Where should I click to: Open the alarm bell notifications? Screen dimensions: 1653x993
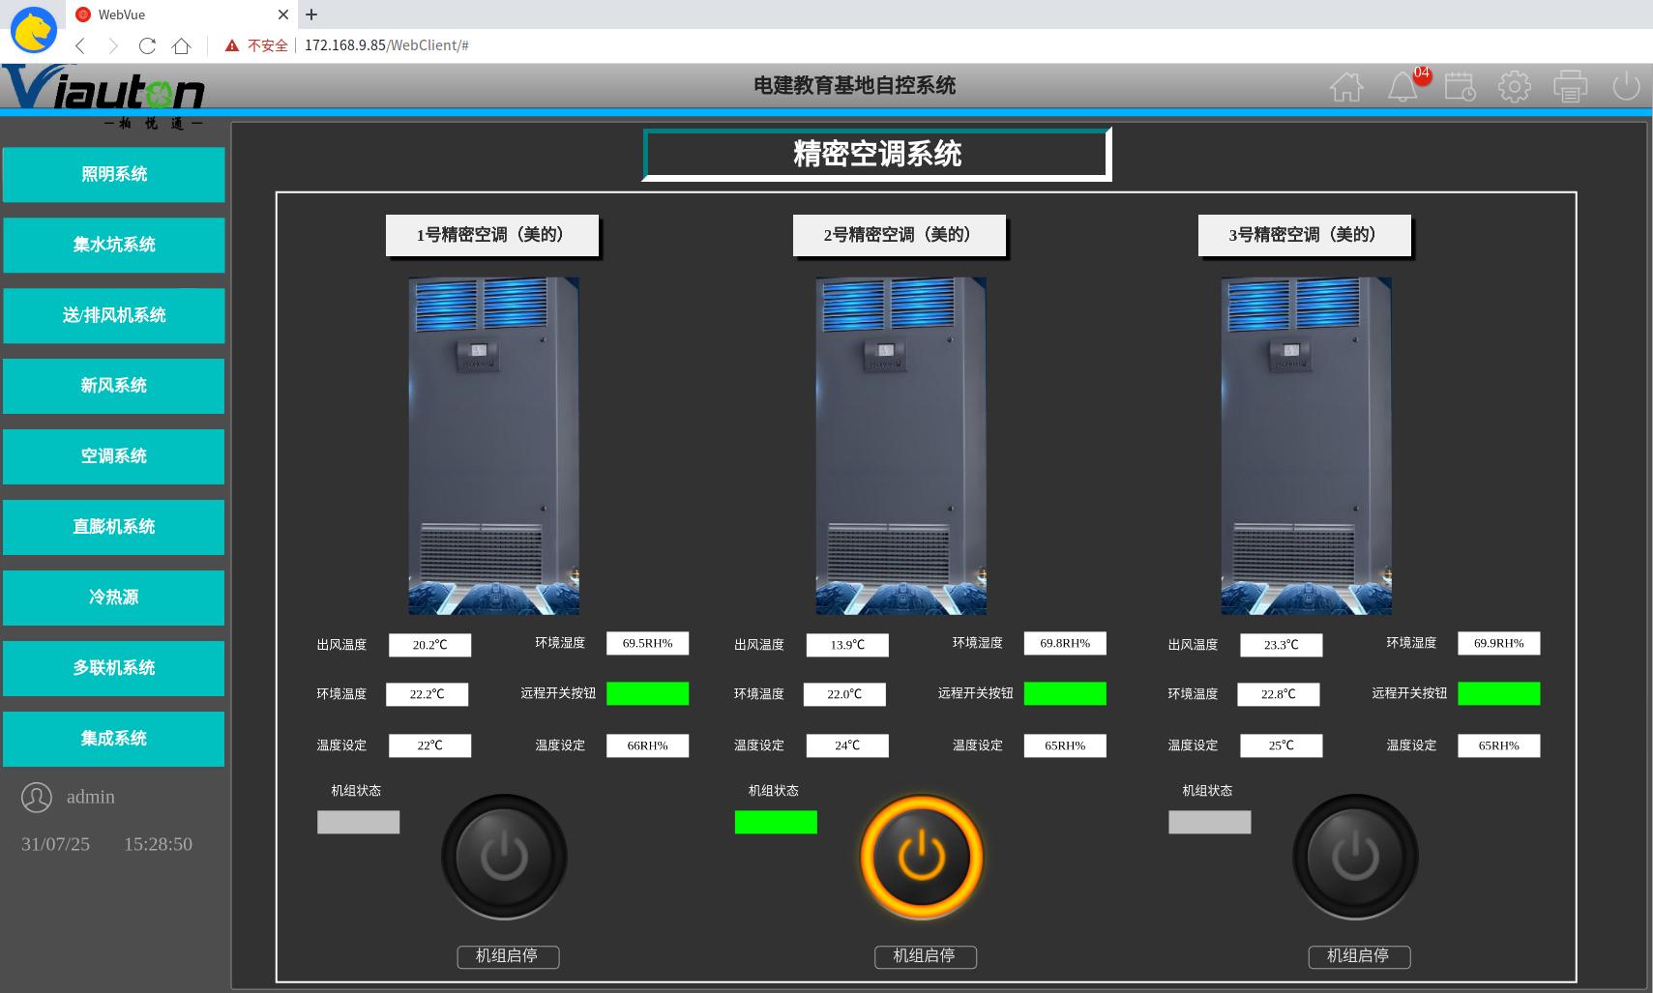tap(1402, 87)
